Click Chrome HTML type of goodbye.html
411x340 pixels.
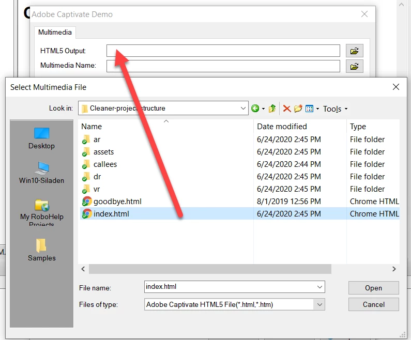pyautogui.click(x=374, y=202)
